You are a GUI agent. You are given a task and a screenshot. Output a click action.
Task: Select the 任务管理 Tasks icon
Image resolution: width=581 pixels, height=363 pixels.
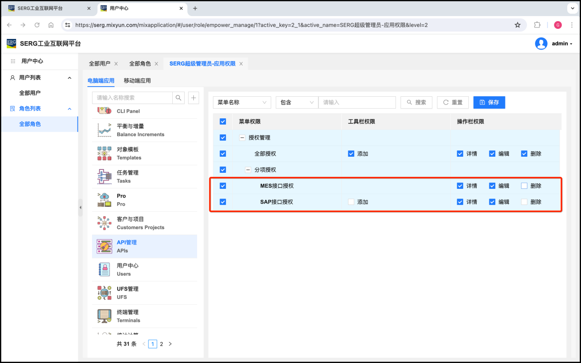(104, 176)
